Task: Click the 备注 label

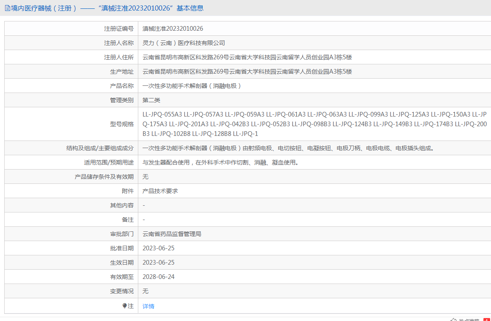Action: 128,220
